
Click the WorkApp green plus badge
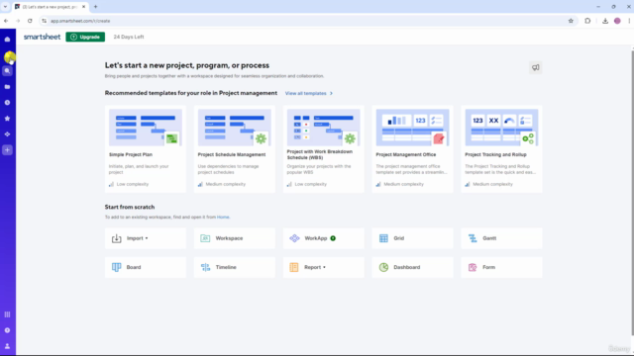point(333,238)
